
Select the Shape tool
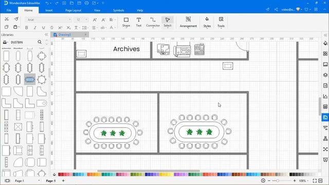[126, 22]
